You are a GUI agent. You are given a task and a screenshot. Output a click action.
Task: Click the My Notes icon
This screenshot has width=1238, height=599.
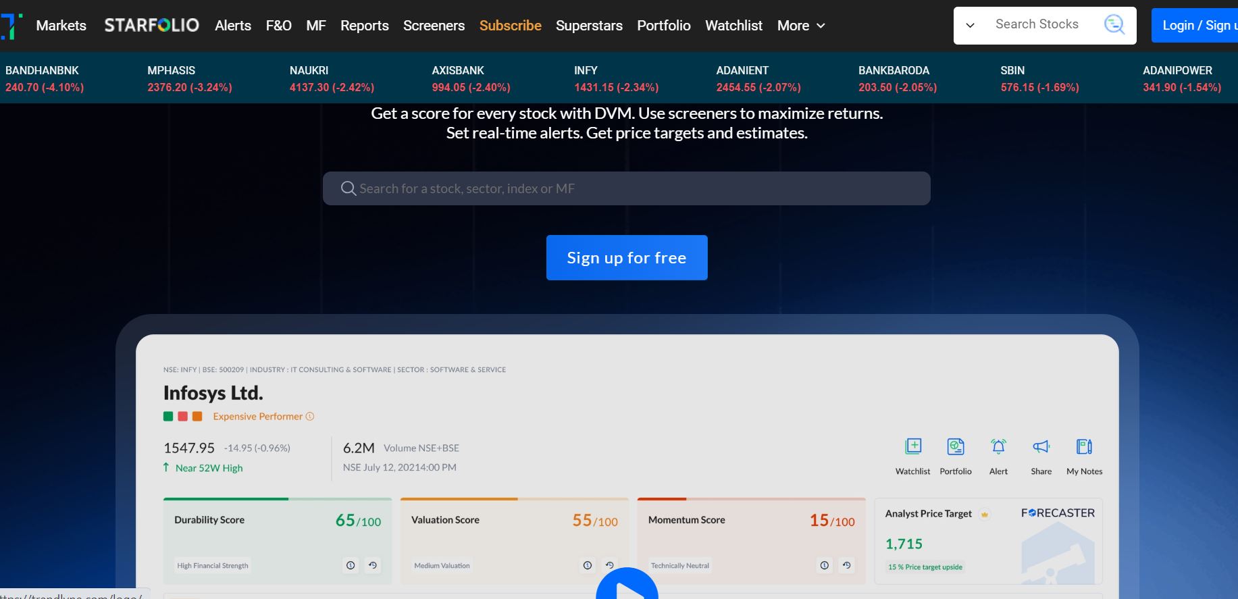coord(1084,446)
